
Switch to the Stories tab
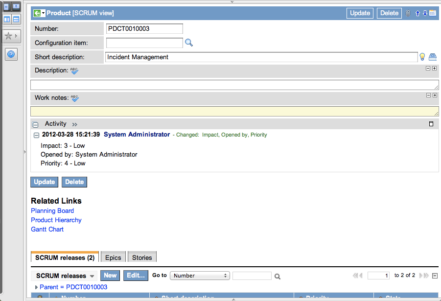click(x=142, y=257)
